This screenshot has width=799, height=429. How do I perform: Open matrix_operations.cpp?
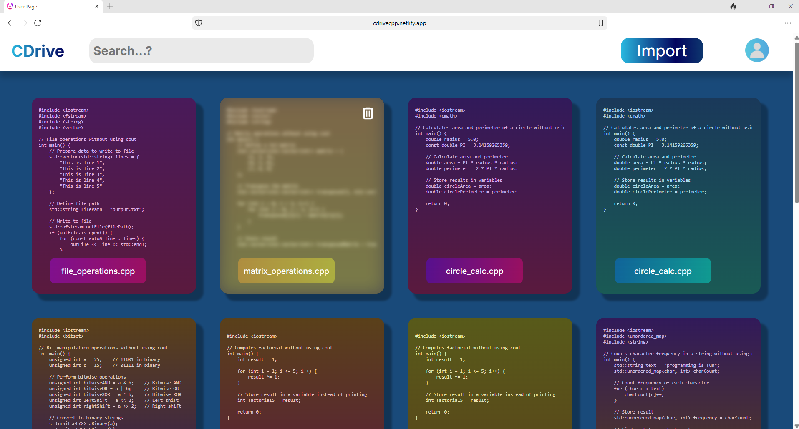click(286, 271)
